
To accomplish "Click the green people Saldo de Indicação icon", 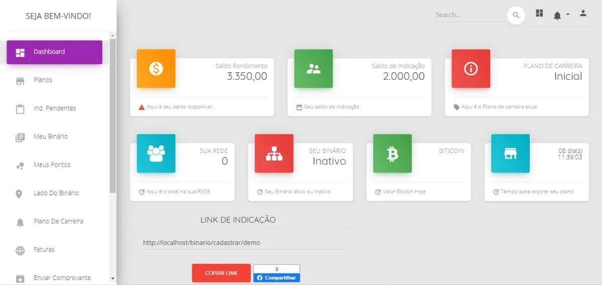I will (314, 69).
